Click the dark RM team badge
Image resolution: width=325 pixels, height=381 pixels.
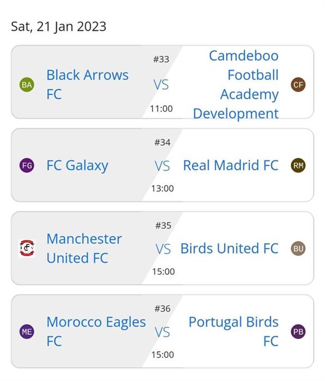click(298, 165)
